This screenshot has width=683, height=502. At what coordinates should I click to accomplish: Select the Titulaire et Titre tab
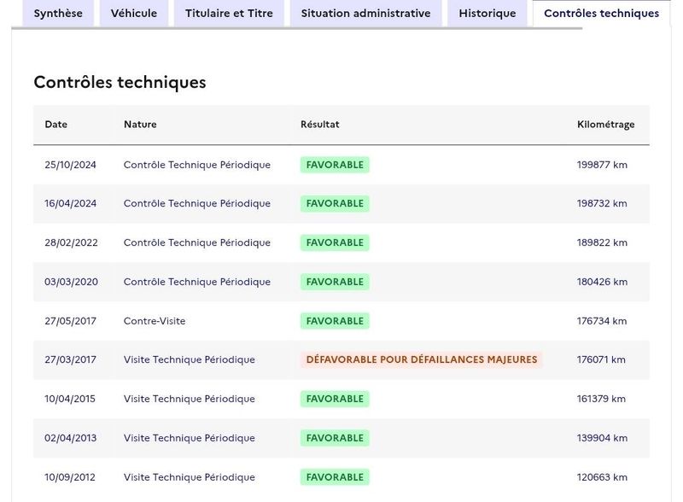(229, 14)
